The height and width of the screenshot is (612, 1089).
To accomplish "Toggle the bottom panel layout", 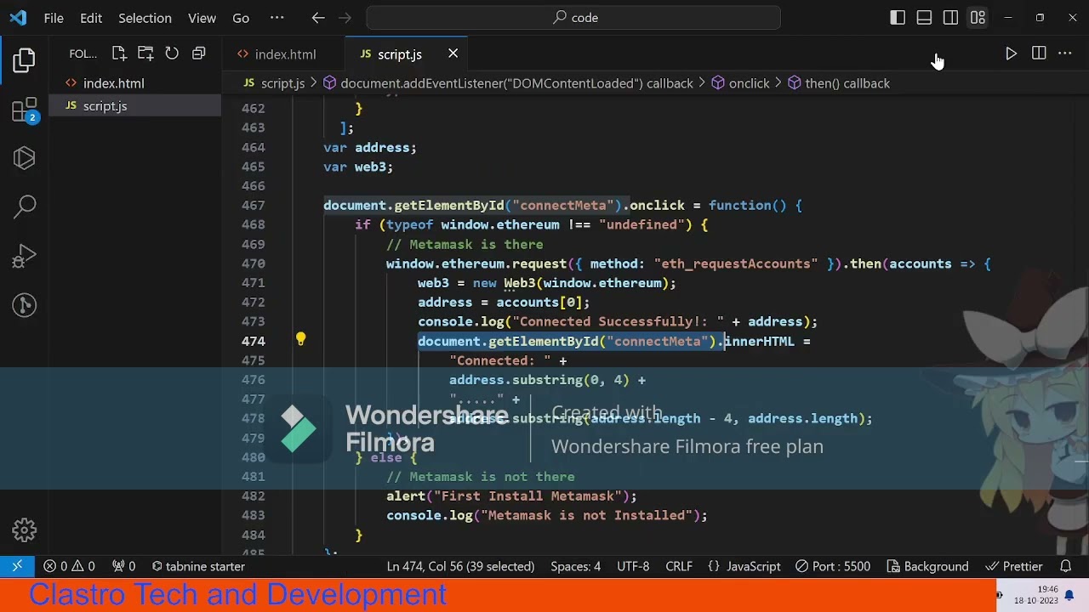I will (924, 18).
